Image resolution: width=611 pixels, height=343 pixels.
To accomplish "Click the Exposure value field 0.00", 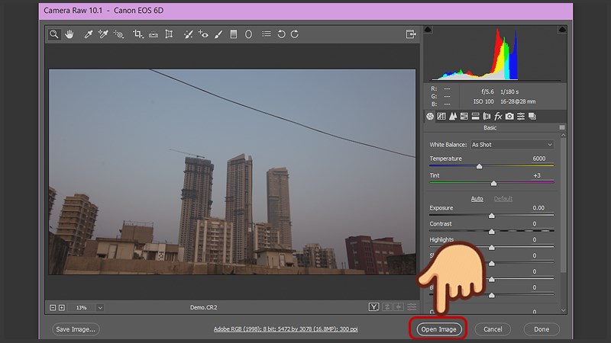I will coord(538,208).
